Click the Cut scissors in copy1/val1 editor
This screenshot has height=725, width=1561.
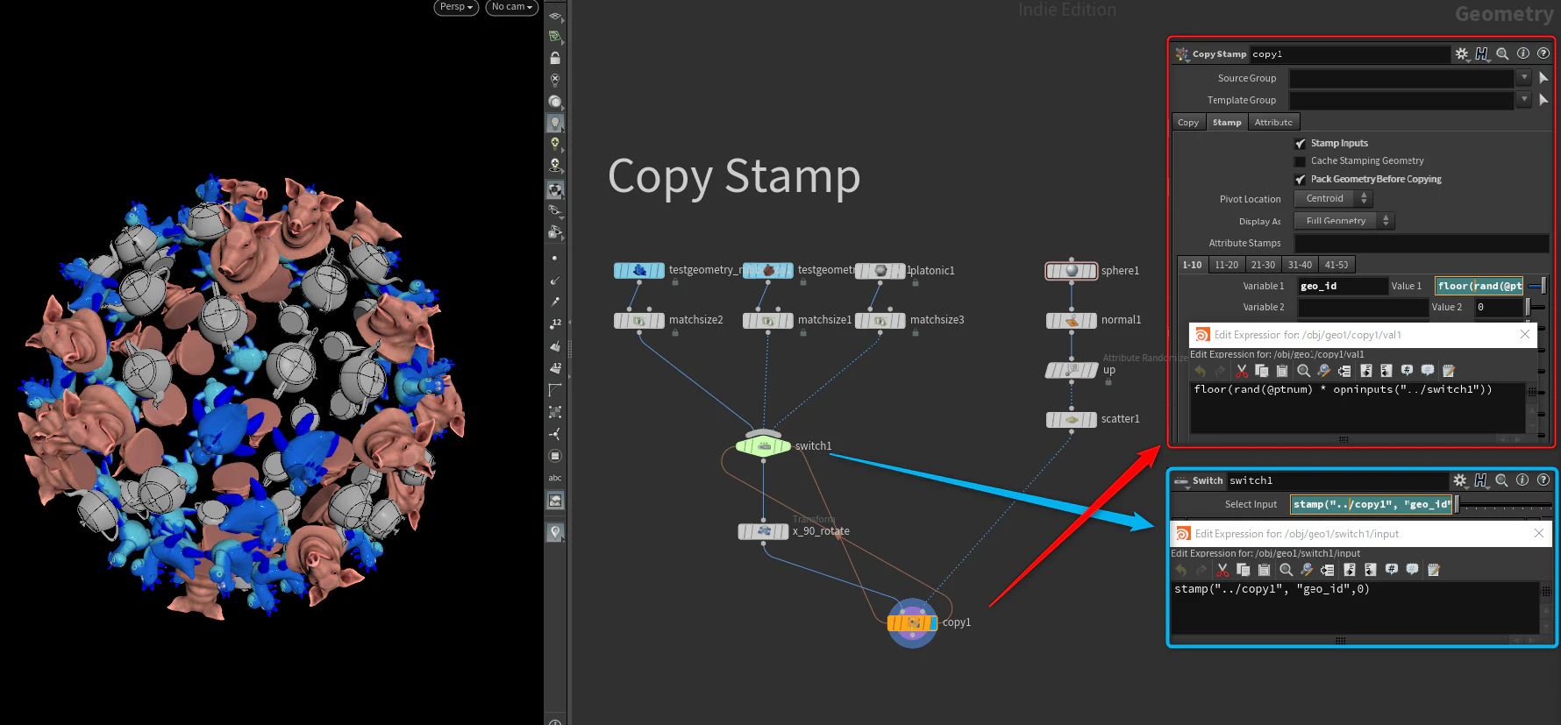[1242, 371]
